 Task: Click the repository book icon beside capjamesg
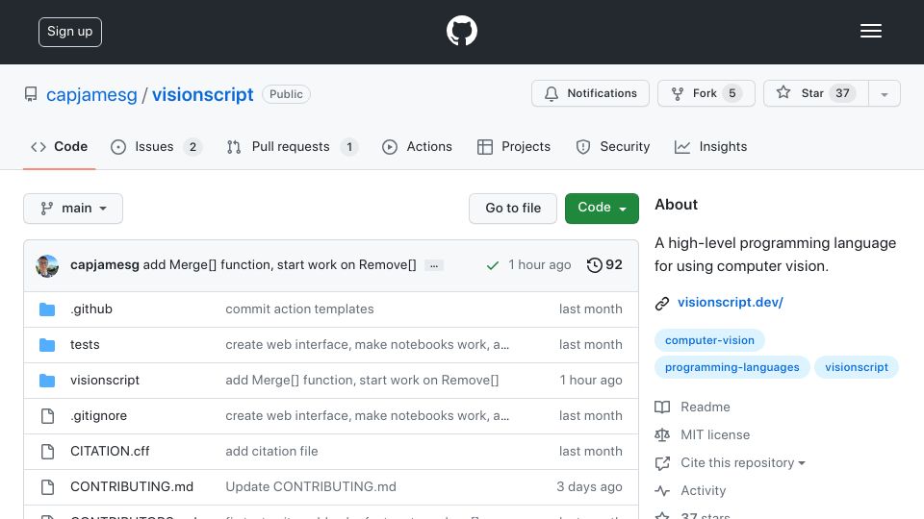click(31, 94)
